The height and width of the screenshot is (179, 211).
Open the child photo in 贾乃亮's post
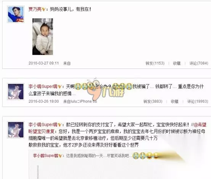click(x=43, y=37)
